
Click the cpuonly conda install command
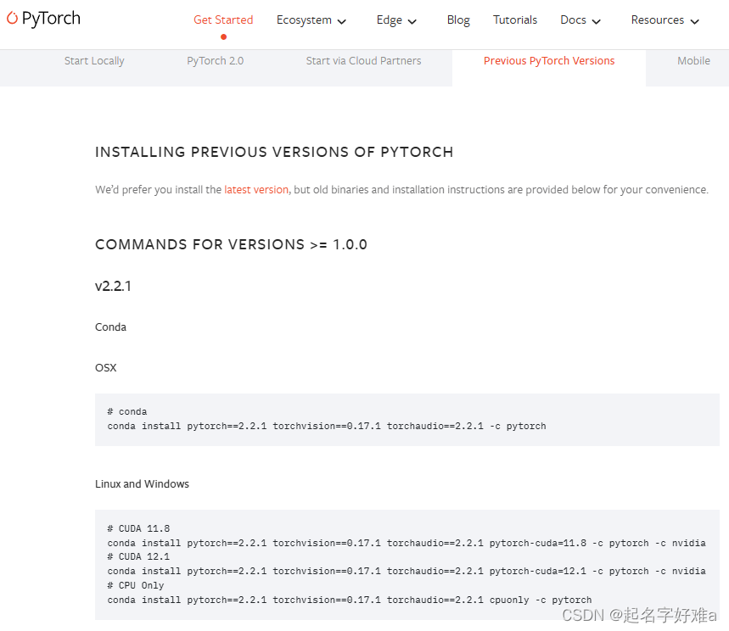tap(350, 600)
